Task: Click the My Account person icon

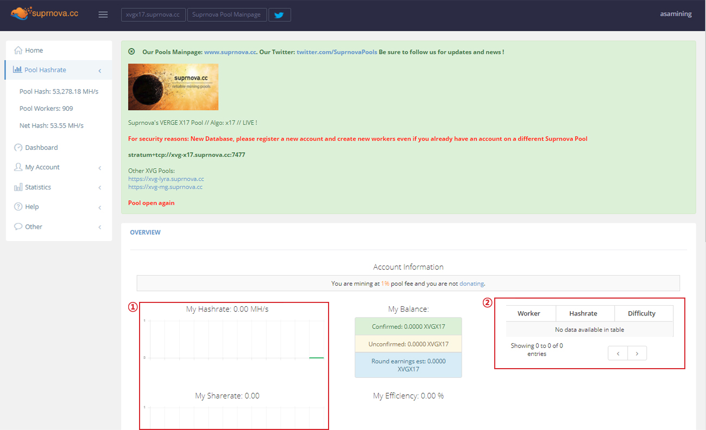Action: pyautogui.click(x=18, y=167)
